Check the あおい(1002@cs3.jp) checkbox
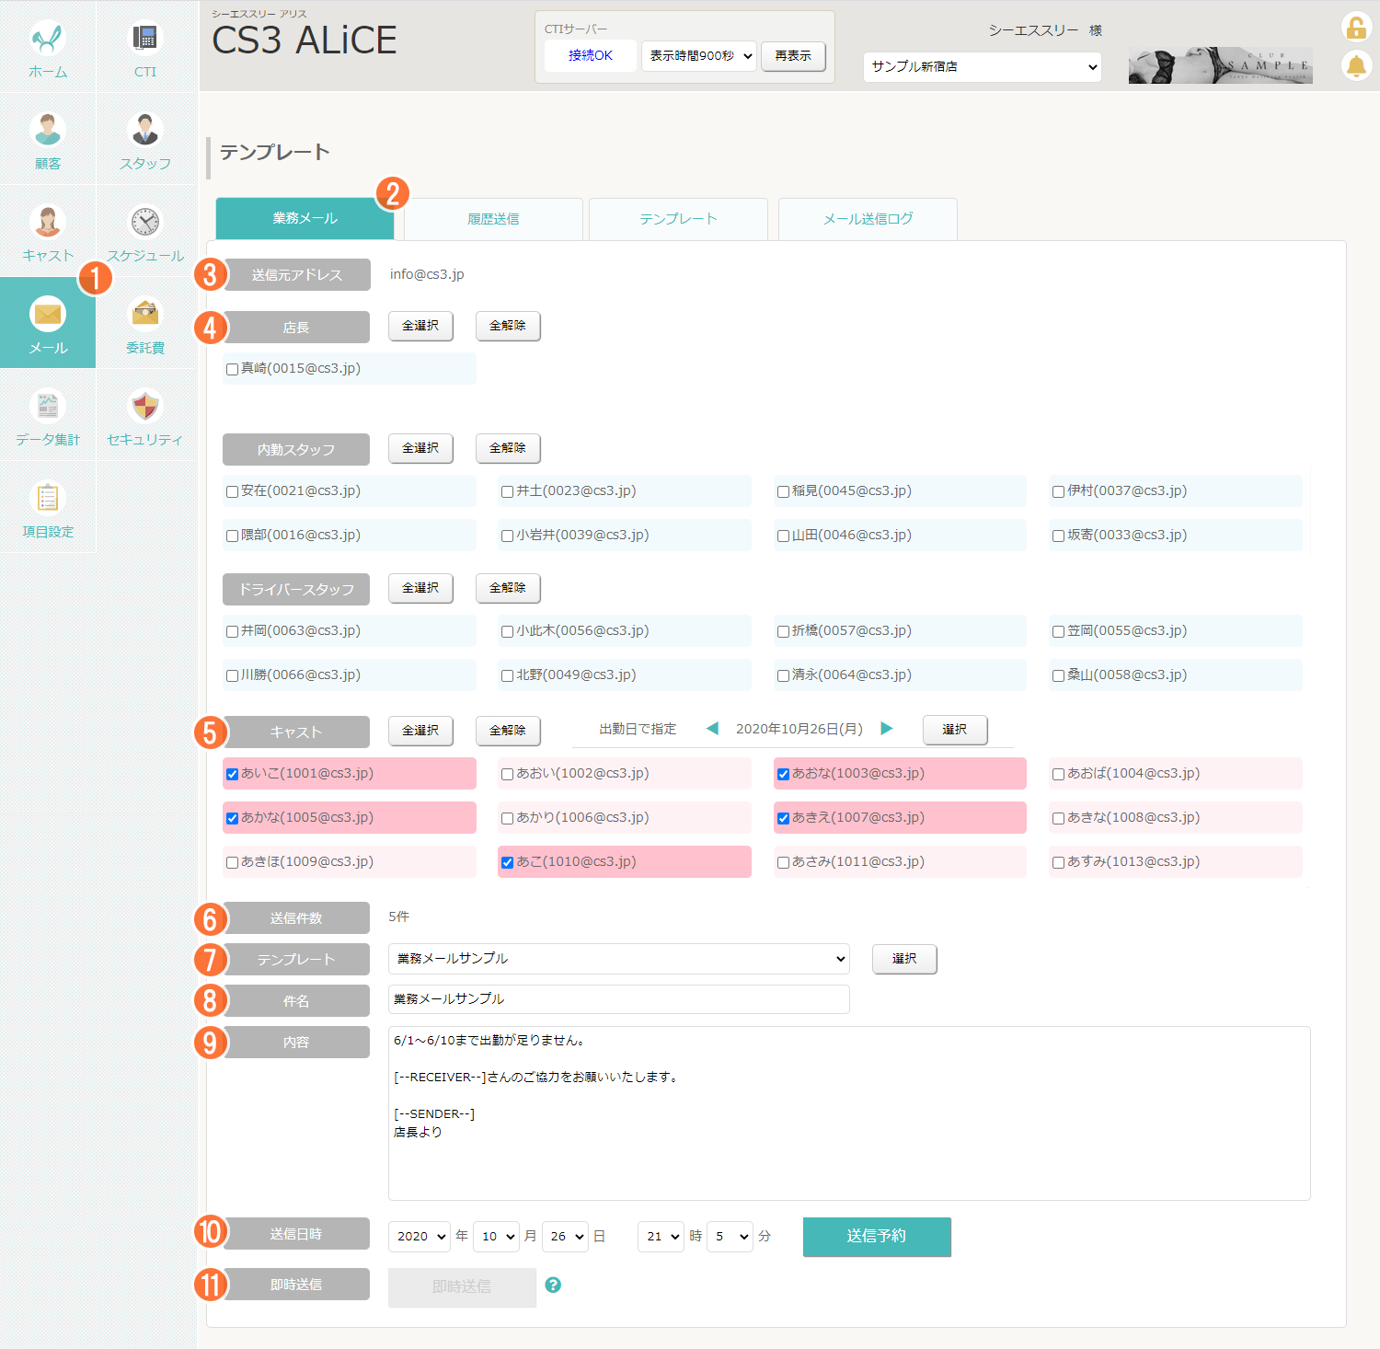This screenshot has width=1380, height=1349. [508, 774]
